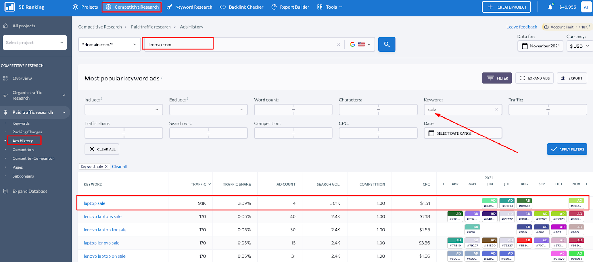Screen dimensions: 593x262
Task: Remove the 'Keyword: sale' filter chip
Action: click(106, 166)
